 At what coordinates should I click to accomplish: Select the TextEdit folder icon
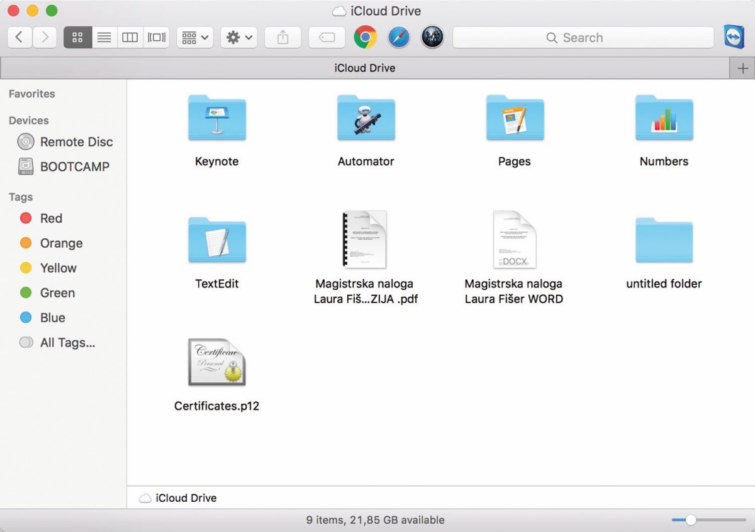coord(217,240)
